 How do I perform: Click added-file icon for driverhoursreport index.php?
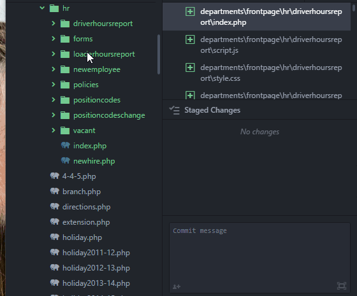coord(190,11)
